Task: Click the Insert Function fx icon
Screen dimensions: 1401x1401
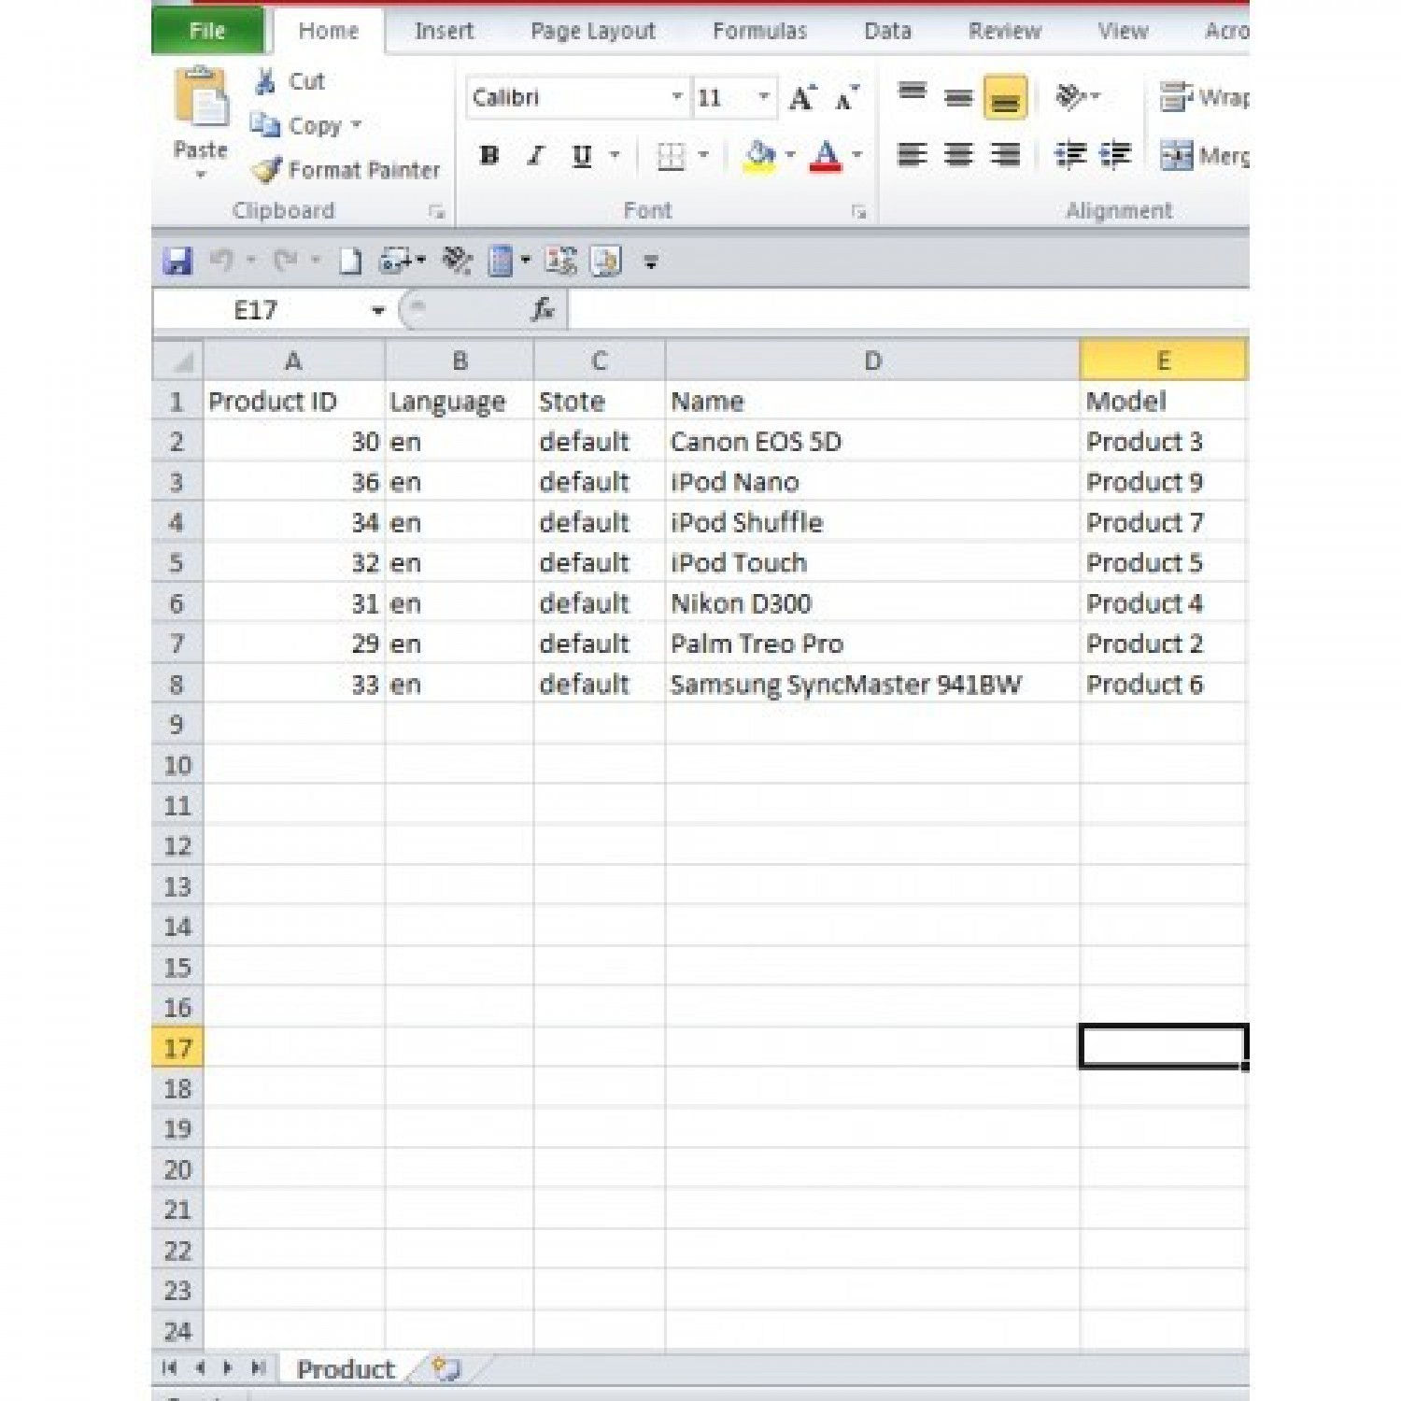Action: [543, 310]
